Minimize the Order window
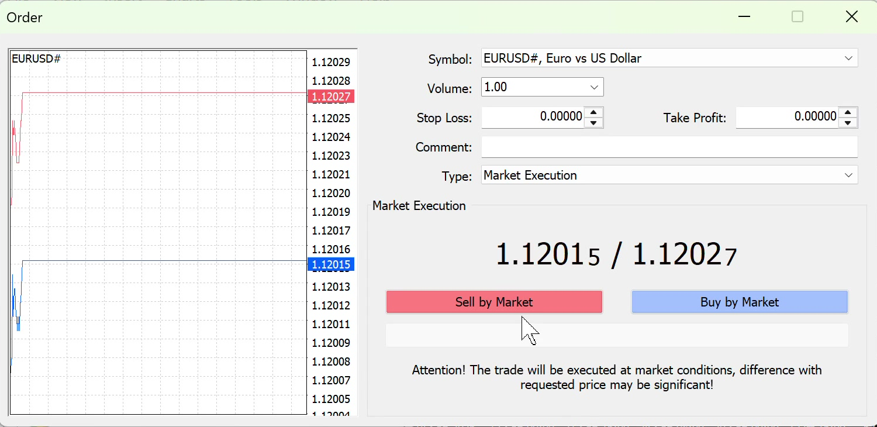The height and width of the screenshot is (427, 877). (x=744, y=17)
